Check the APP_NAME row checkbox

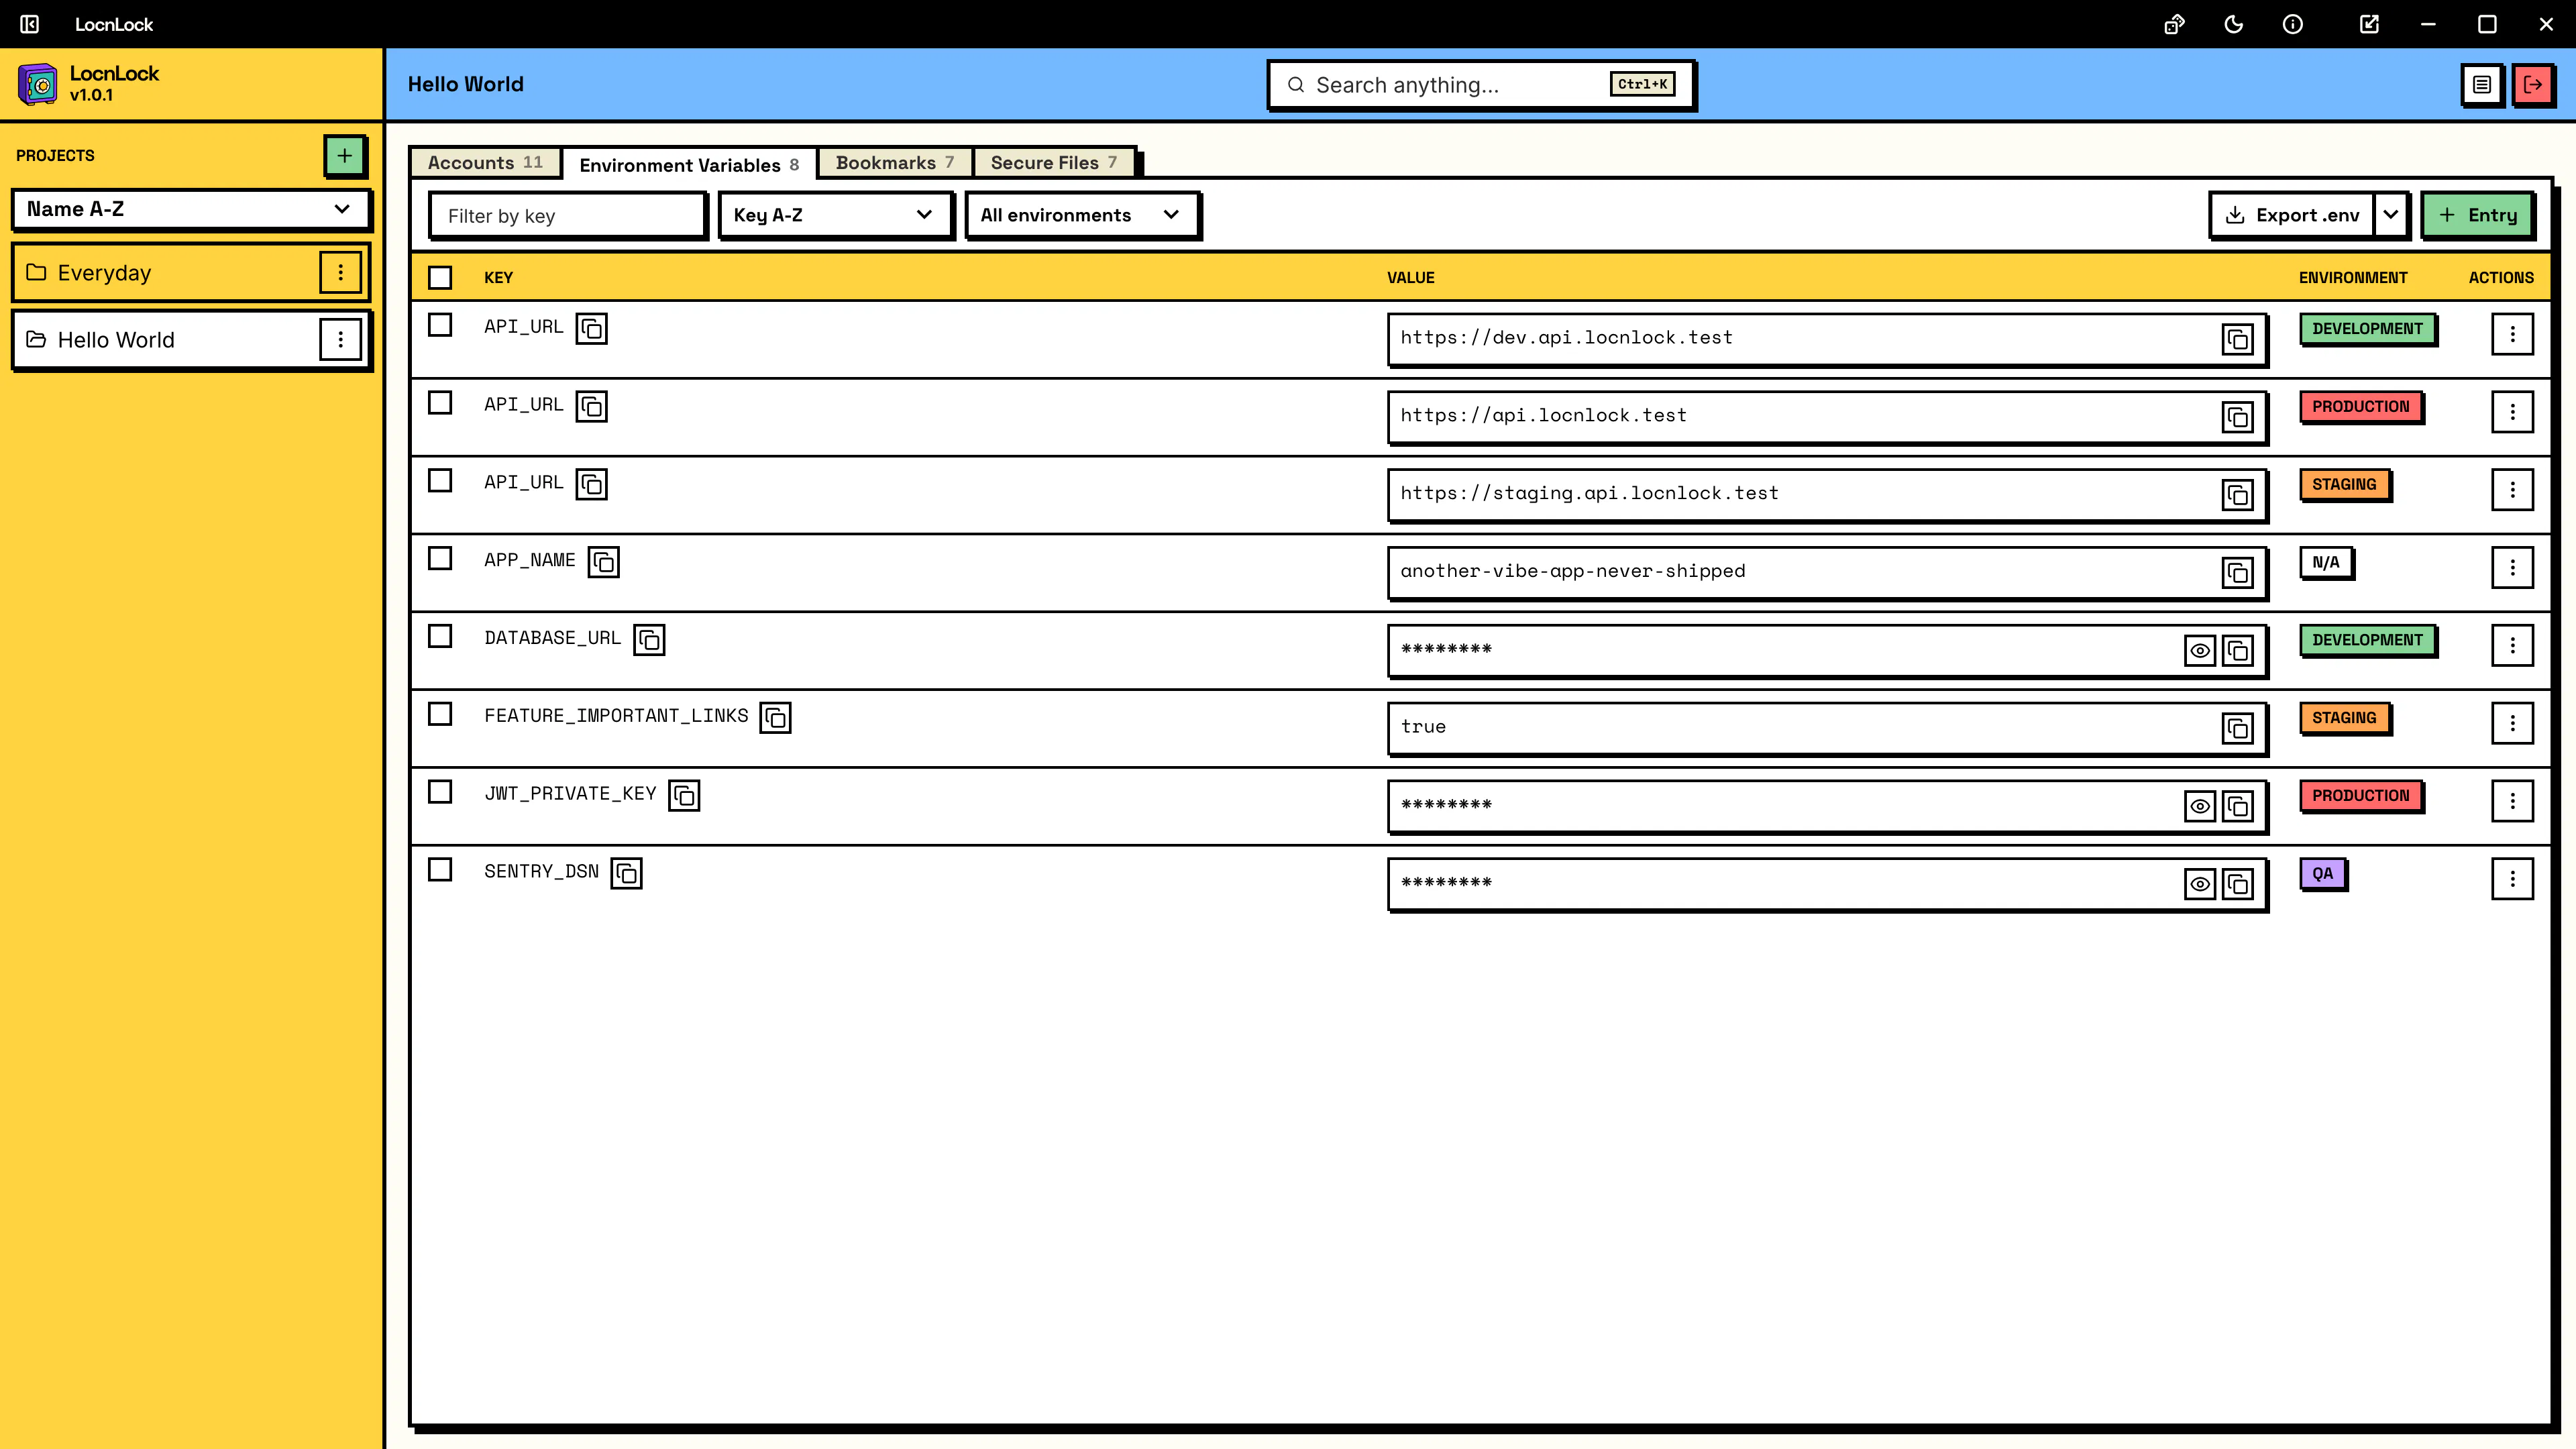[440, 558]
